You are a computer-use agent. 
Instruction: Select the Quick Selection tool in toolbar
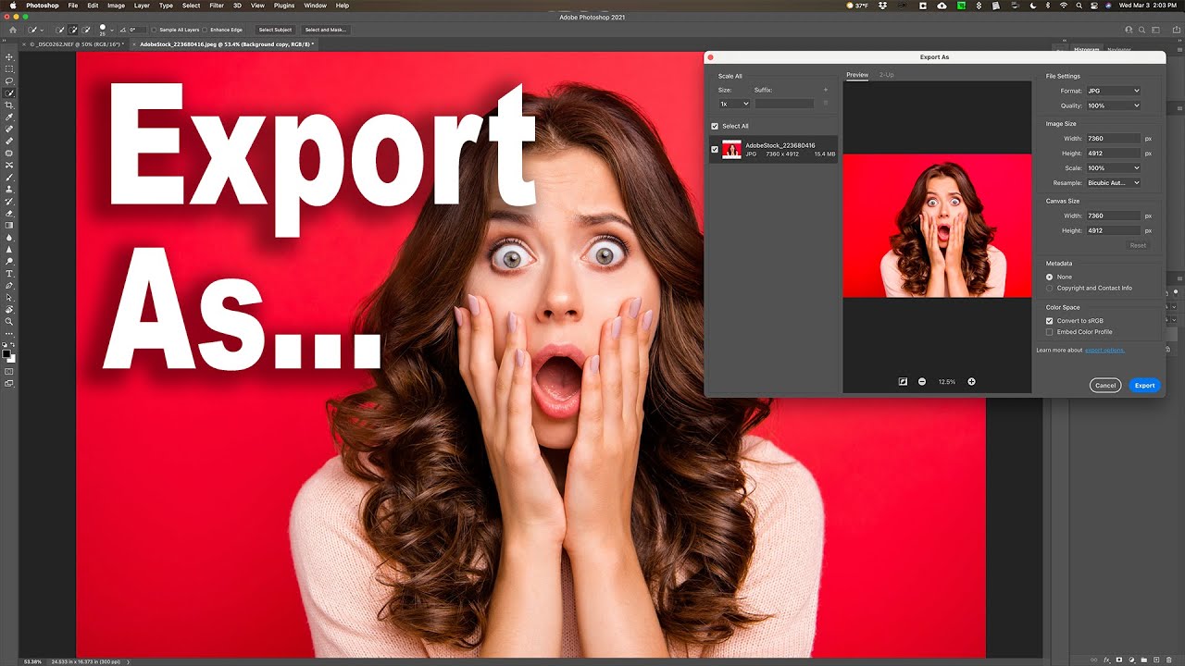[10, 93]
